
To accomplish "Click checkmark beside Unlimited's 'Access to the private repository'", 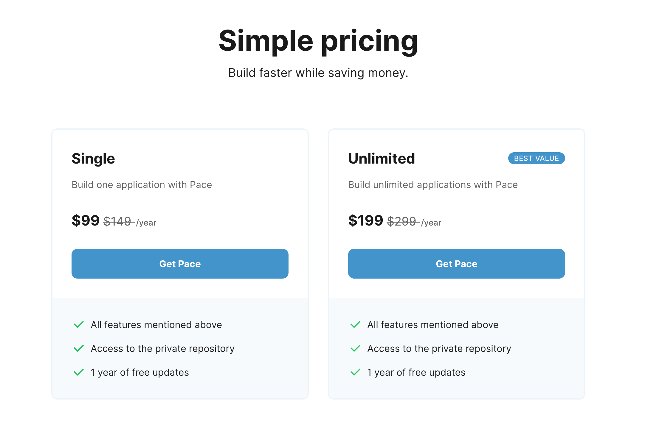I will click(355, 348).
